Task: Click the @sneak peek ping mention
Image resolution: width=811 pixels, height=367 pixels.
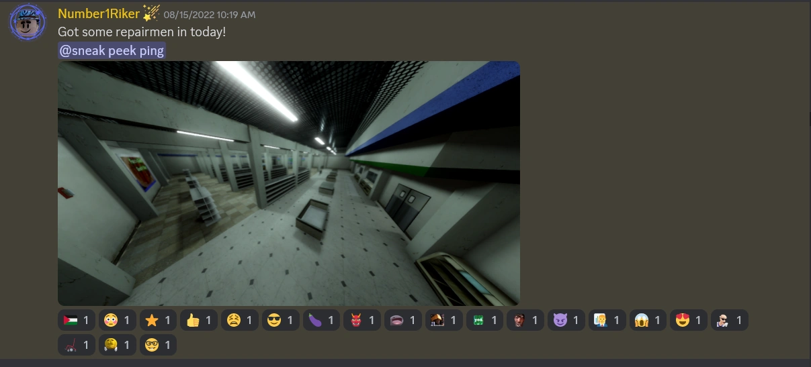Action: click(112, 50)
